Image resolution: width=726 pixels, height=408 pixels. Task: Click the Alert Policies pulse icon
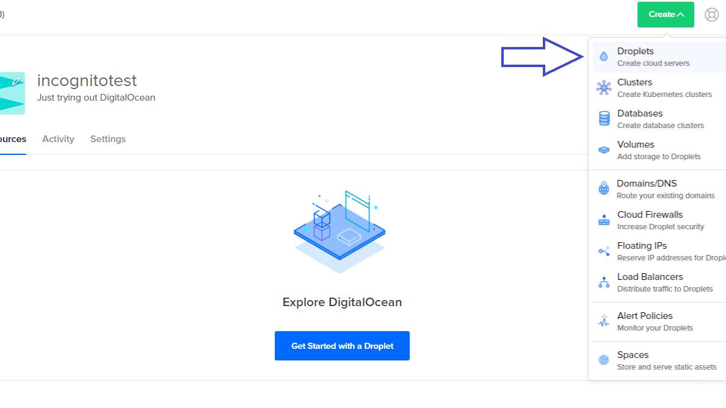click(x=604, y=321)
